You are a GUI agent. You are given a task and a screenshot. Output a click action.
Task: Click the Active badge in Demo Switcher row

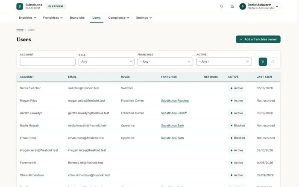click(x=237, y=88)
